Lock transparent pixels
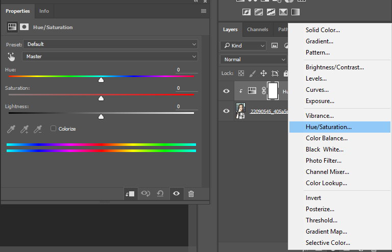 click(241, 73)
